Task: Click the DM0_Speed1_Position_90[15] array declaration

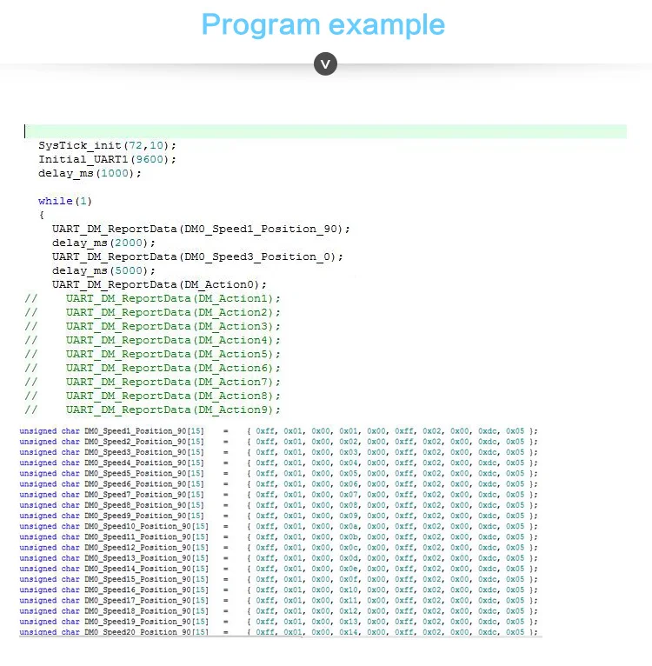Action: pos(279,431)
